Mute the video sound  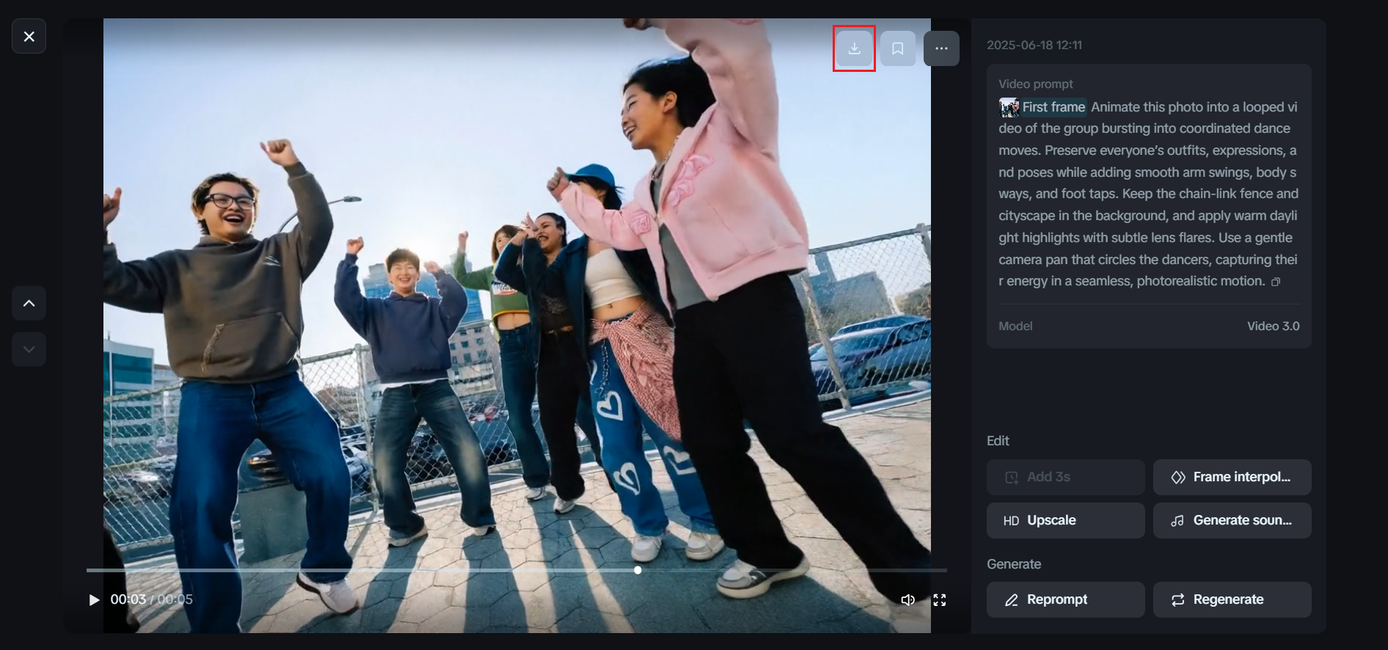coord(907,600)
